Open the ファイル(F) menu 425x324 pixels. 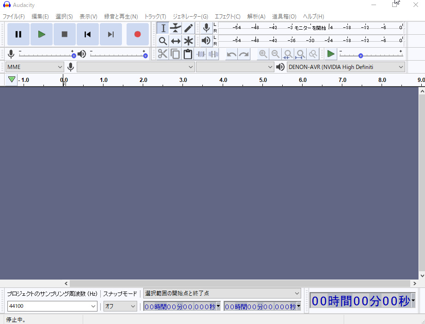(x=14, y=16)
